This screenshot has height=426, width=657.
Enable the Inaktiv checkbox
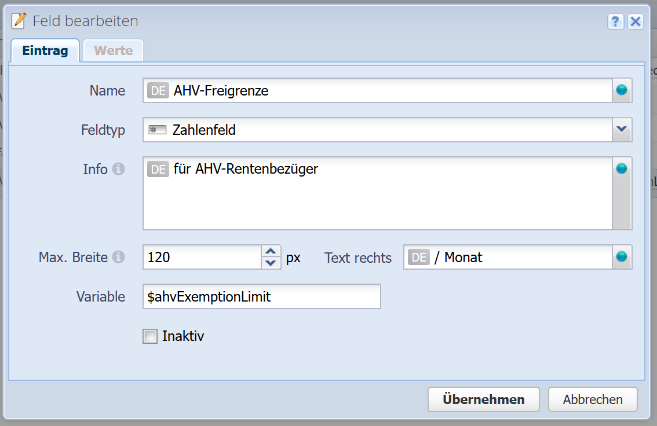click(x=150, y=336)
